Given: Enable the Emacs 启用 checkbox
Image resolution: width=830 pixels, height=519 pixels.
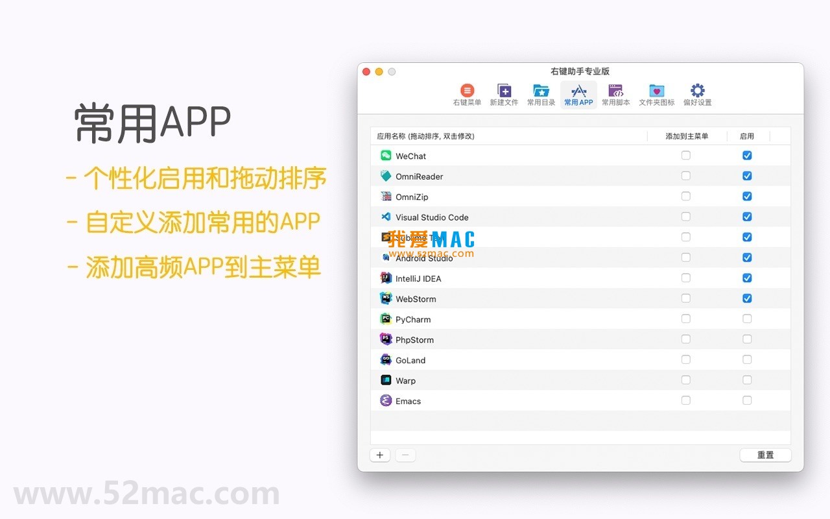Looking at the screenshot, I should [747, 400].
